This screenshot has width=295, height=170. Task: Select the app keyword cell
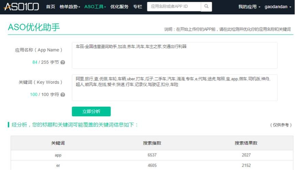pyautogui.click(x=58, y=155)
